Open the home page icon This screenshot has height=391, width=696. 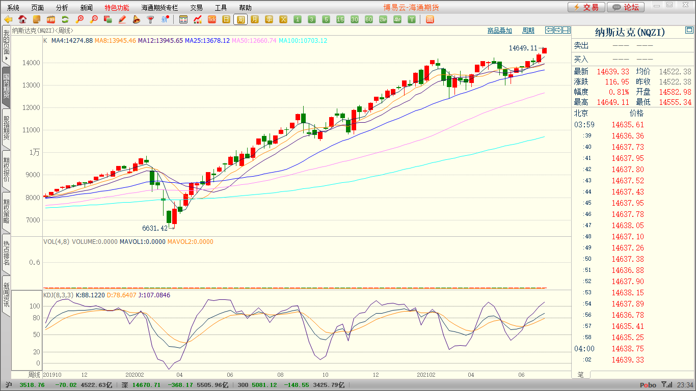tap(22, 19)
